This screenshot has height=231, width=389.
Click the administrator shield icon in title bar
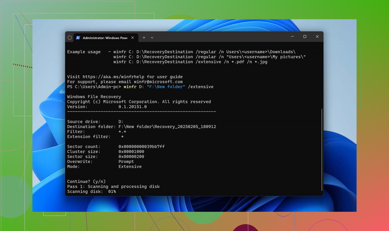coord(70,38)
